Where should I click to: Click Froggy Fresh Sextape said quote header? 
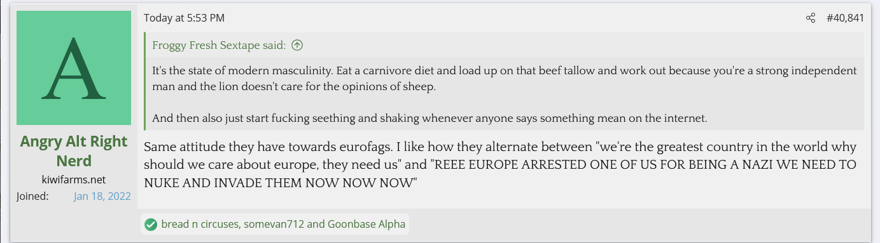click(219, 45)
